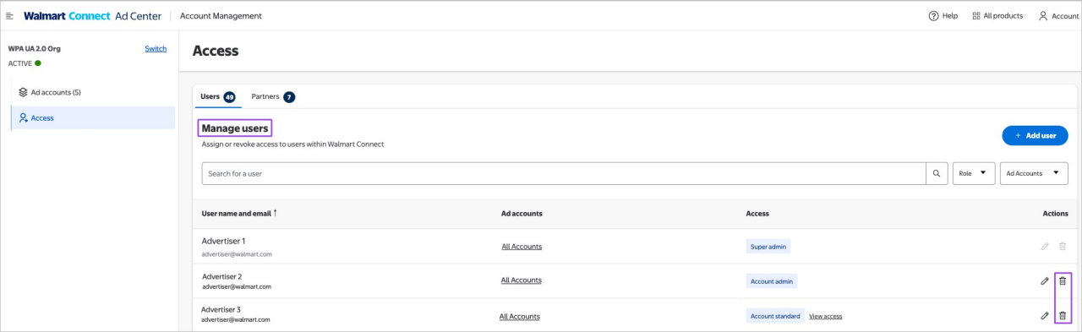This screenshot has height=332, width=1082.
Task: Click the Walmart Connect Ad Center logo
Action: [92, 16]
